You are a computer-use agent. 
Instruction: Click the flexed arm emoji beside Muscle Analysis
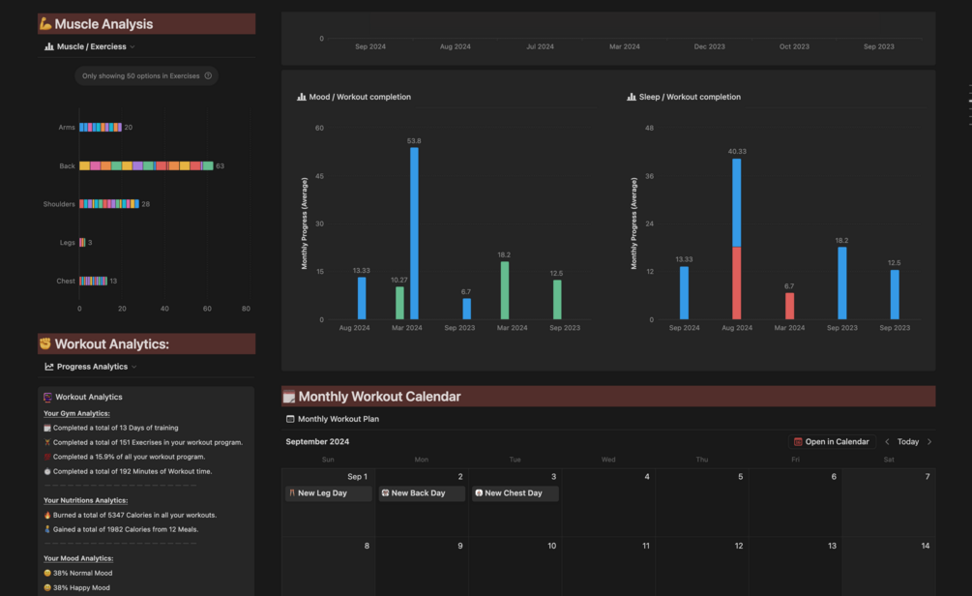(x=45, y=23)
